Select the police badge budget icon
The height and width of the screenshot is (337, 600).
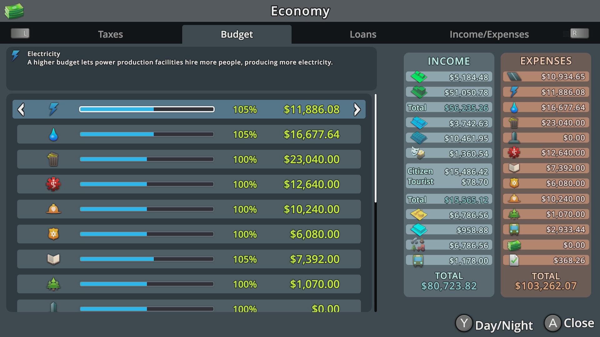tap(53, 234)
